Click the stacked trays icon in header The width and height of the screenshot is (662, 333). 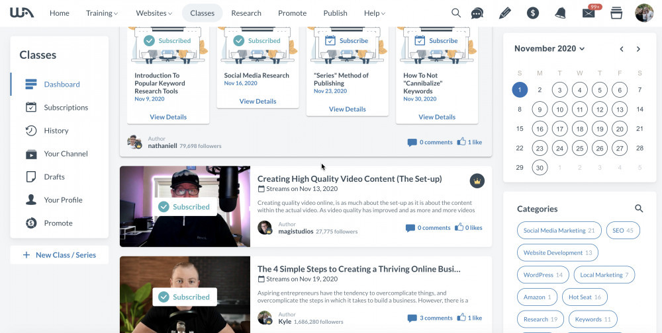click(616, 13)
